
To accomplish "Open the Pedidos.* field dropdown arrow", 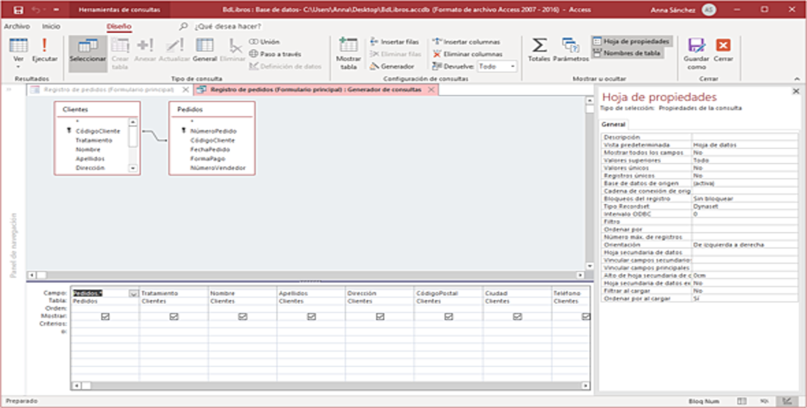I will pyautogui.click(x=133, y=294).
